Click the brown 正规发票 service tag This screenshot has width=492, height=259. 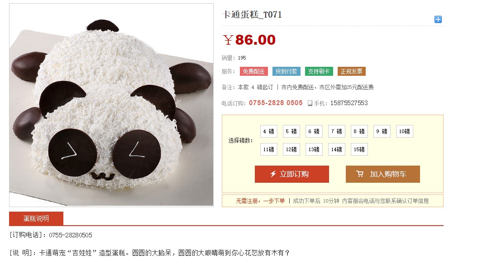point(352,71)
